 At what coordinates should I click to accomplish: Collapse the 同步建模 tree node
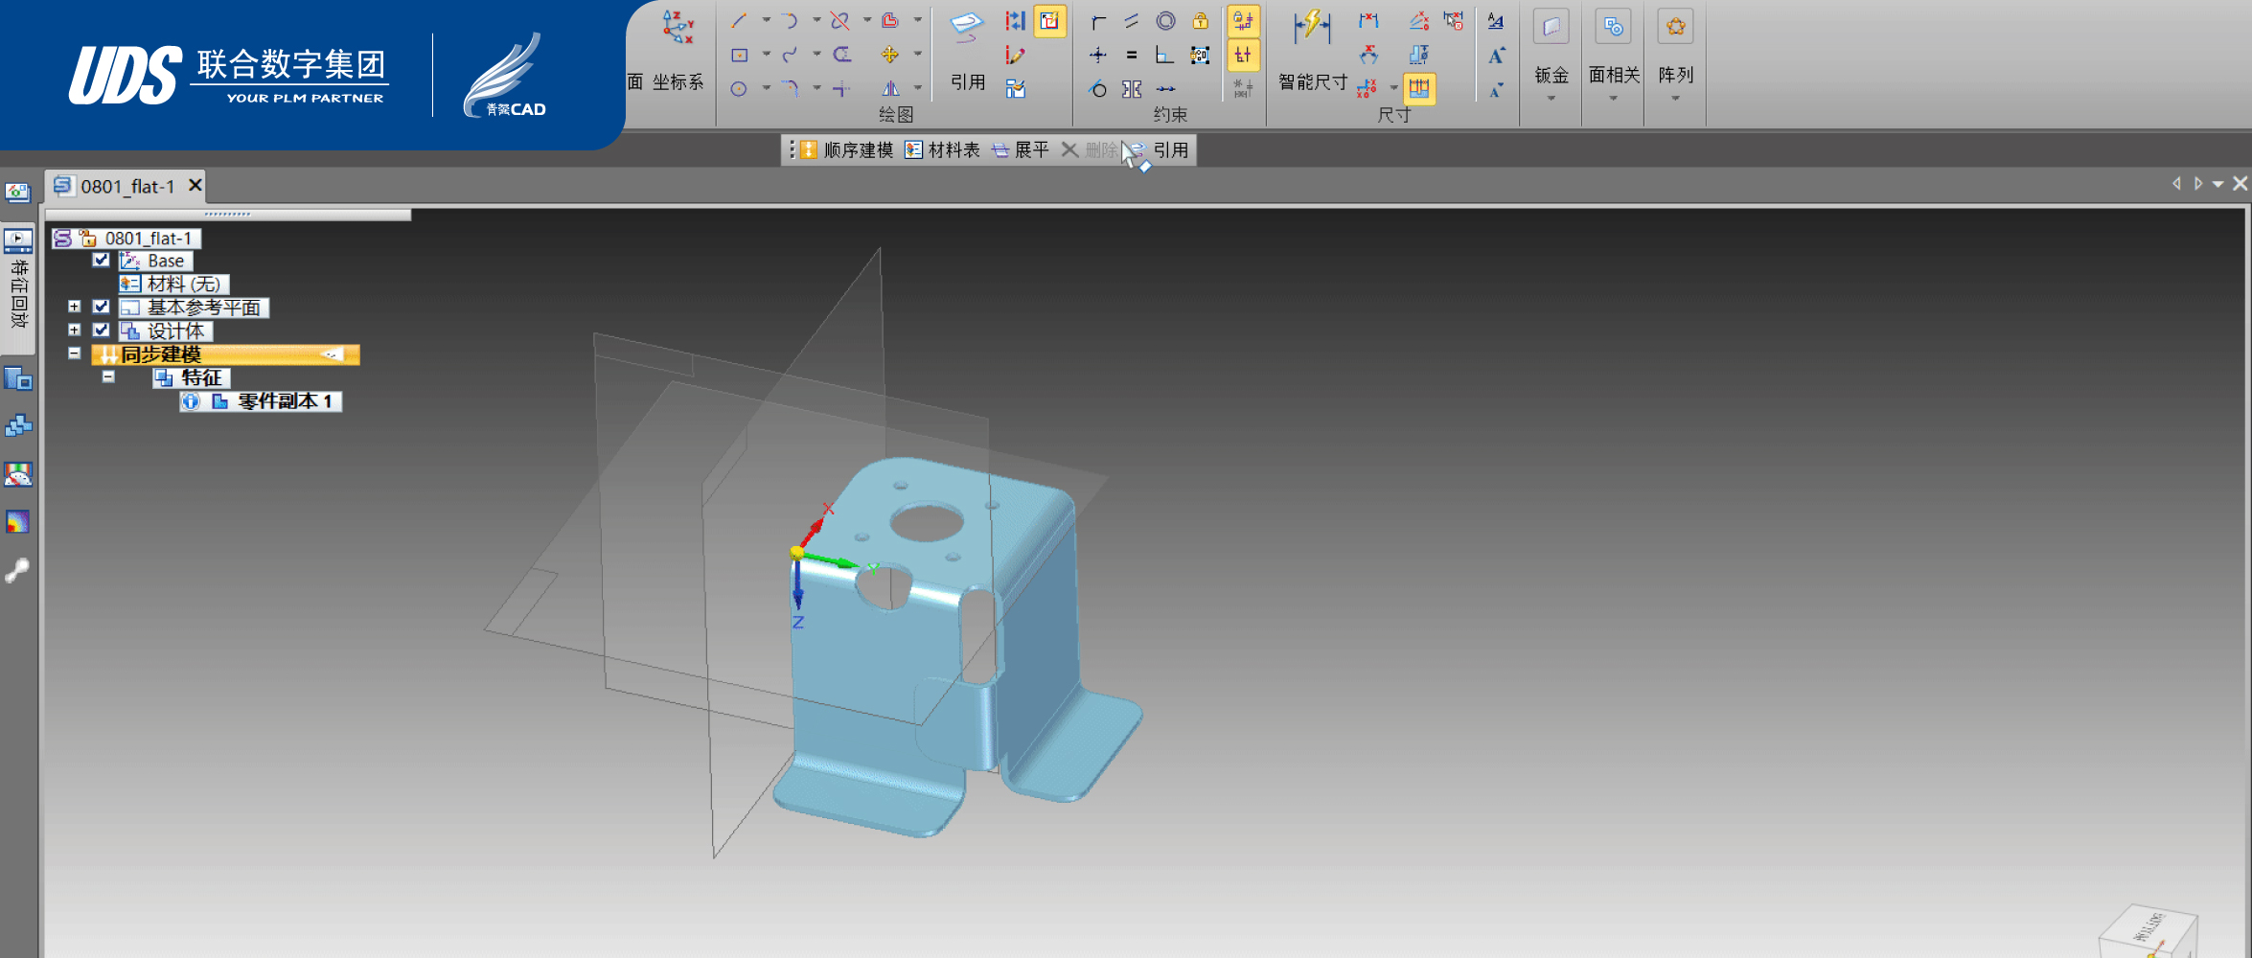(x=74, y=353)
